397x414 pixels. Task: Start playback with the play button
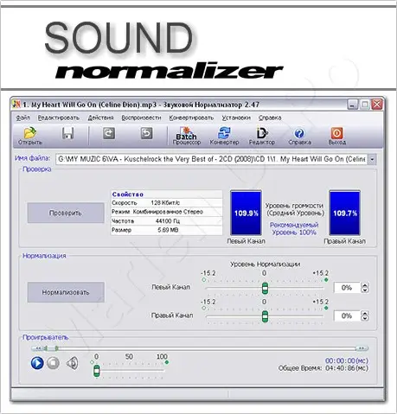[37, 363]
